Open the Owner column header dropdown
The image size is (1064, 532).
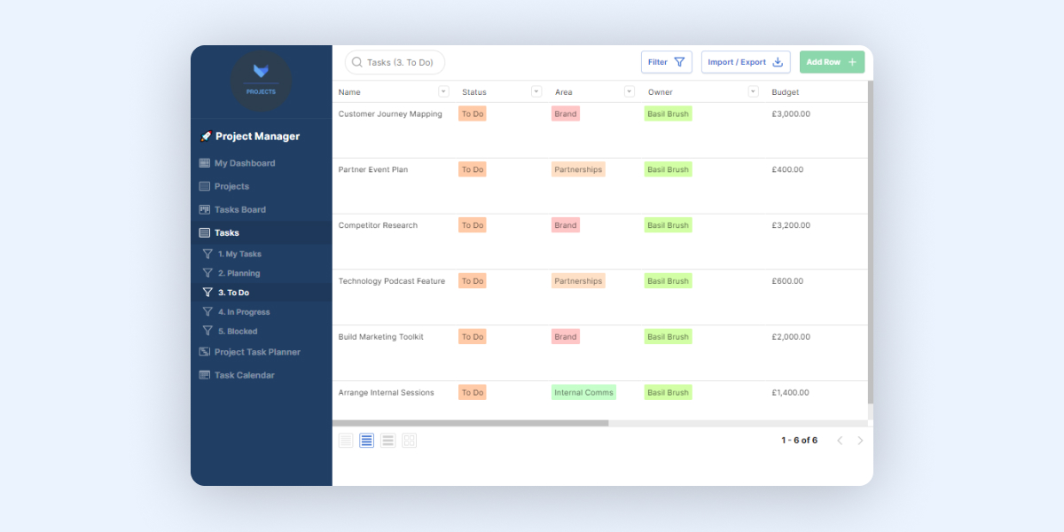point(753,91)
